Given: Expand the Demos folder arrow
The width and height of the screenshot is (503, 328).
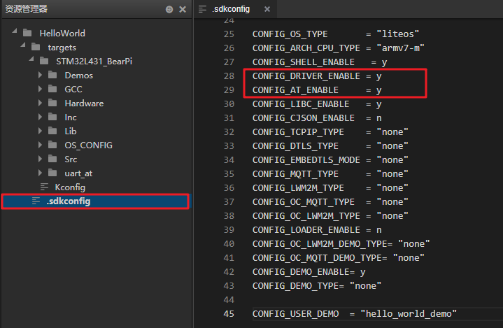Looking at the screenshot, I should [40, 75].
